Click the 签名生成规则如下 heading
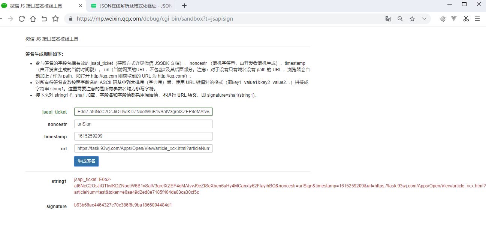Screen dimensions: 486x232 [x=44, y=54]
